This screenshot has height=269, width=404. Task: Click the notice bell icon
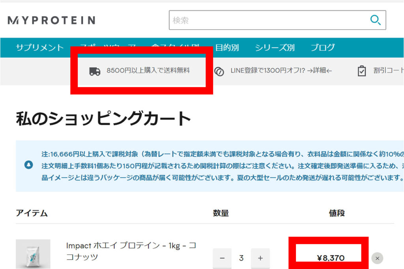coord(28,165)
